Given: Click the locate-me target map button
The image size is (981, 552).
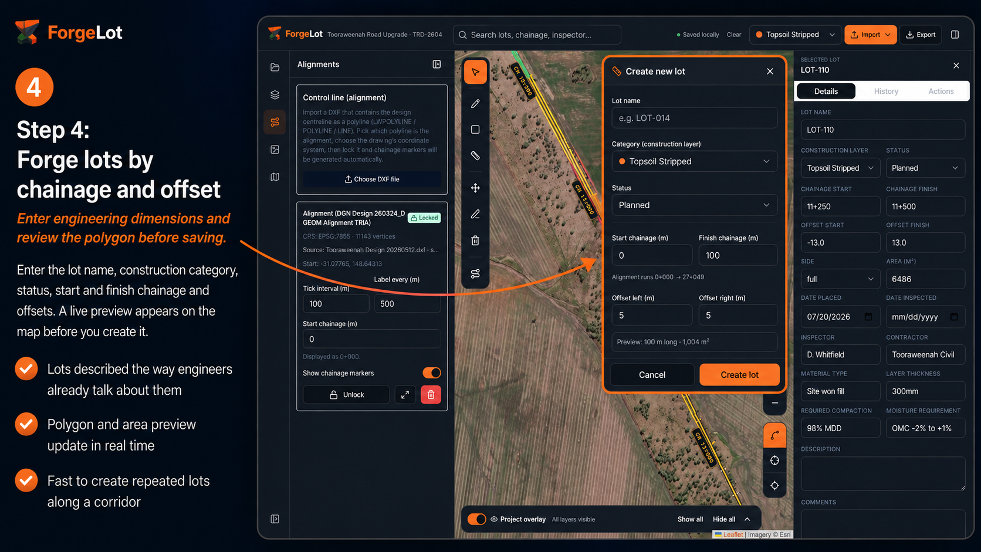Looking at the screenshot, I should [774, 485].
